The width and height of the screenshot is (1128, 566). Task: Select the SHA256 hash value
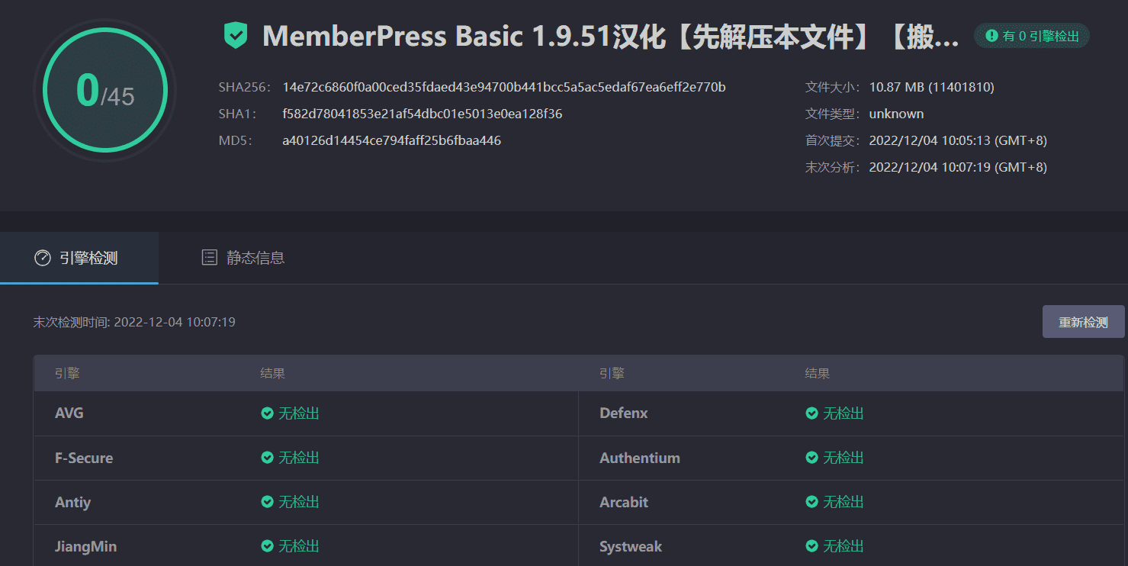coord(504,87)
